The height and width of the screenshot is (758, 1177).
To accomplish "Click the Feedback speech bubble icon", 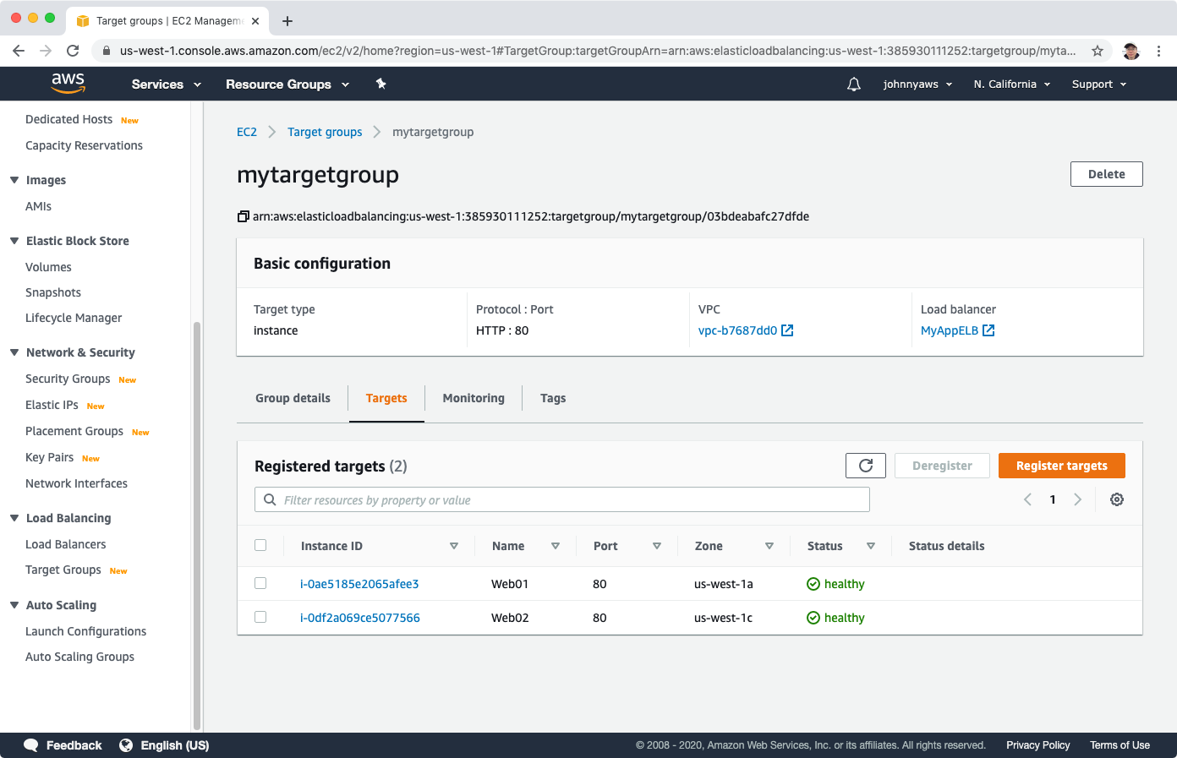I will click(x=31, y=745).
